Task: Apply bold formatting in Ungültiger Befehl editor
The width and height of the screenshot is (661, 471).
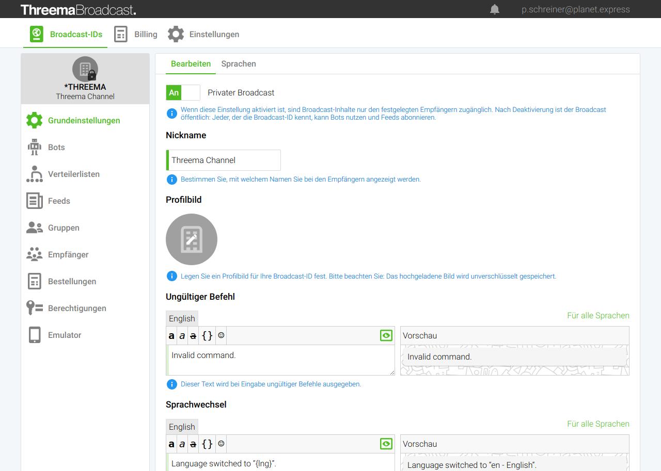Action: 171,336
